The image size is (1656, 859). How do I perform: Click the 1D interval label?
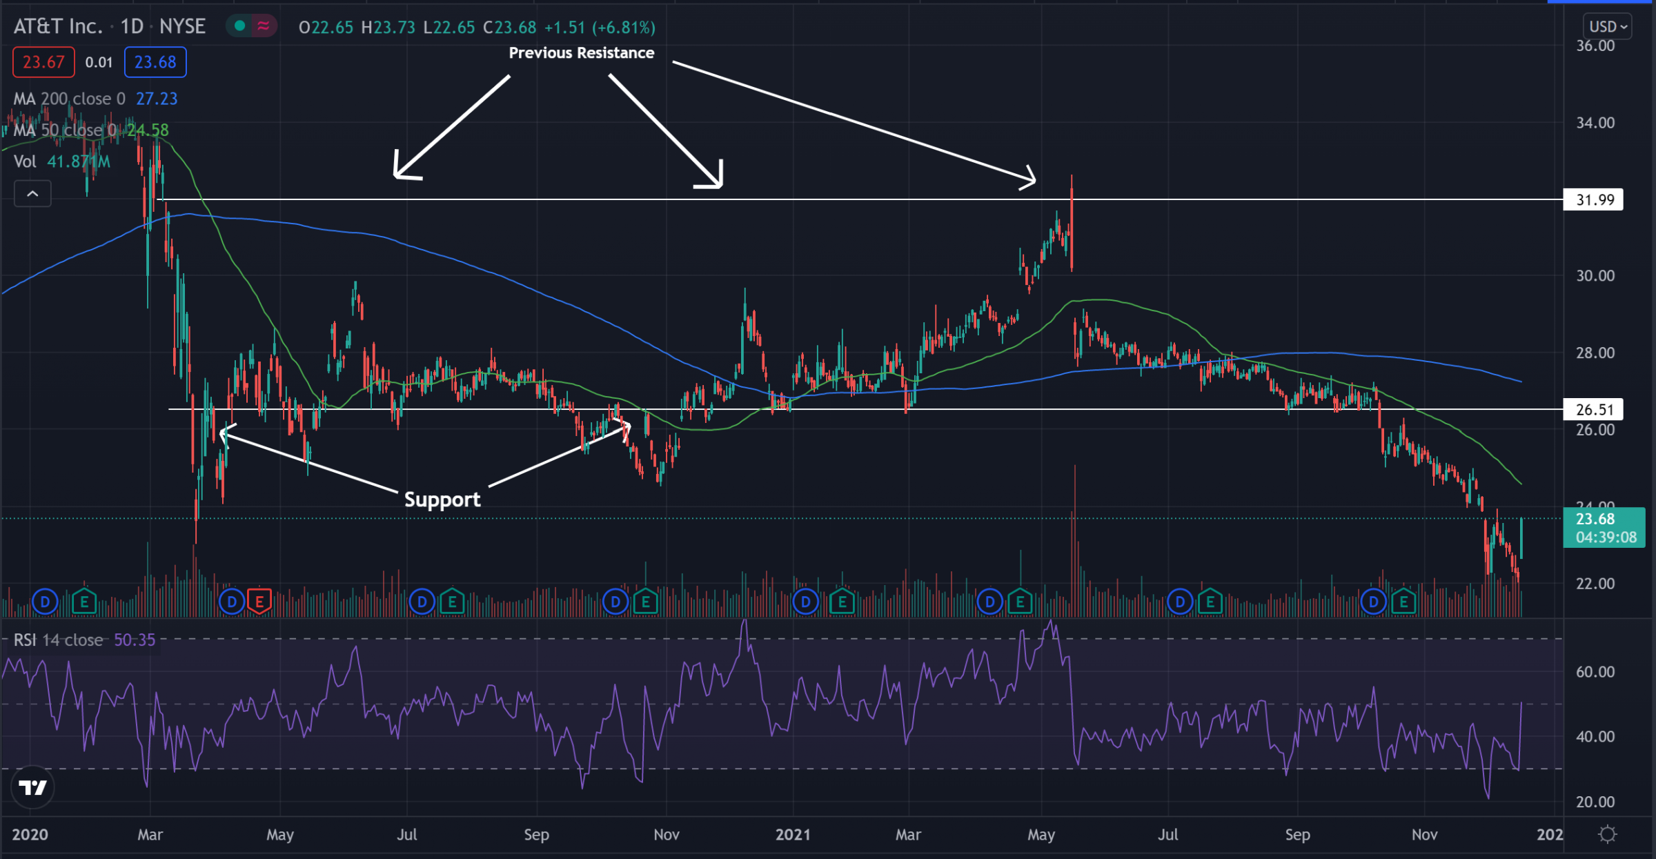point(132,26)
